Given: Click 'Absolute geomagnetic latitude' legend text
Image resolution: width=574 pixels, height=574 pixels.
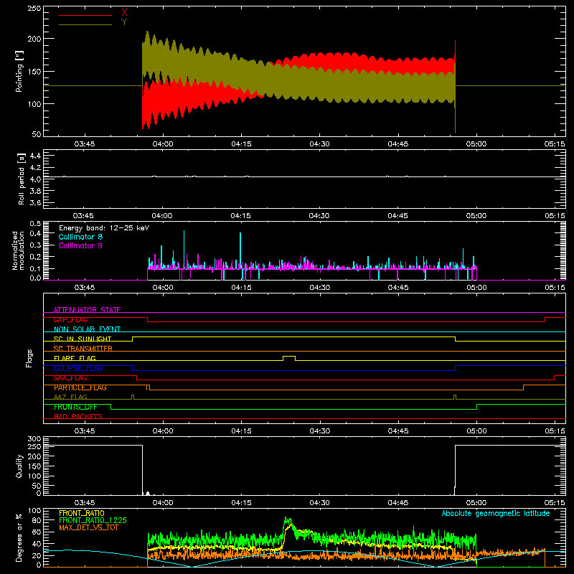Looking at the screenshot, I should pyautogui.click(x=496, y=513).
